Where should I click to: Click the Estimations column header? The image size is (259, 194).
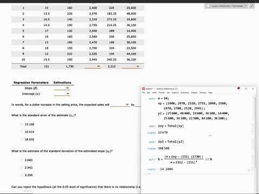tap(63, 82)
